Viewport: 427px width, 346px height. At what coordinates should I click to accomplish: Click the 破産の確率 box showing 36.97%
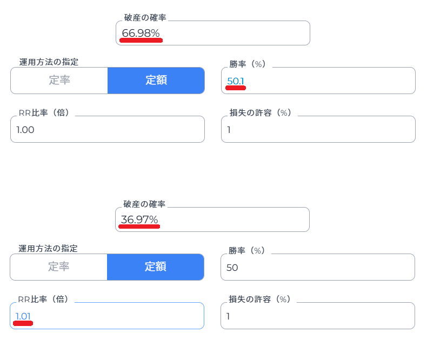pyautogui.click(x=212, y=219)
